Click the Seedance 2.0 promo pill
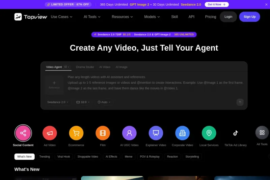 click(x=144, y=34)
